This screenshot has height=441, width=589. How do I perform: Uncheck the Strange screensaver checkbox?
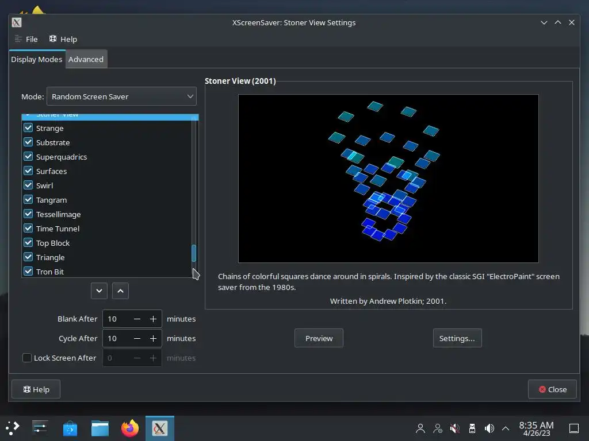(x=28, y=128)
